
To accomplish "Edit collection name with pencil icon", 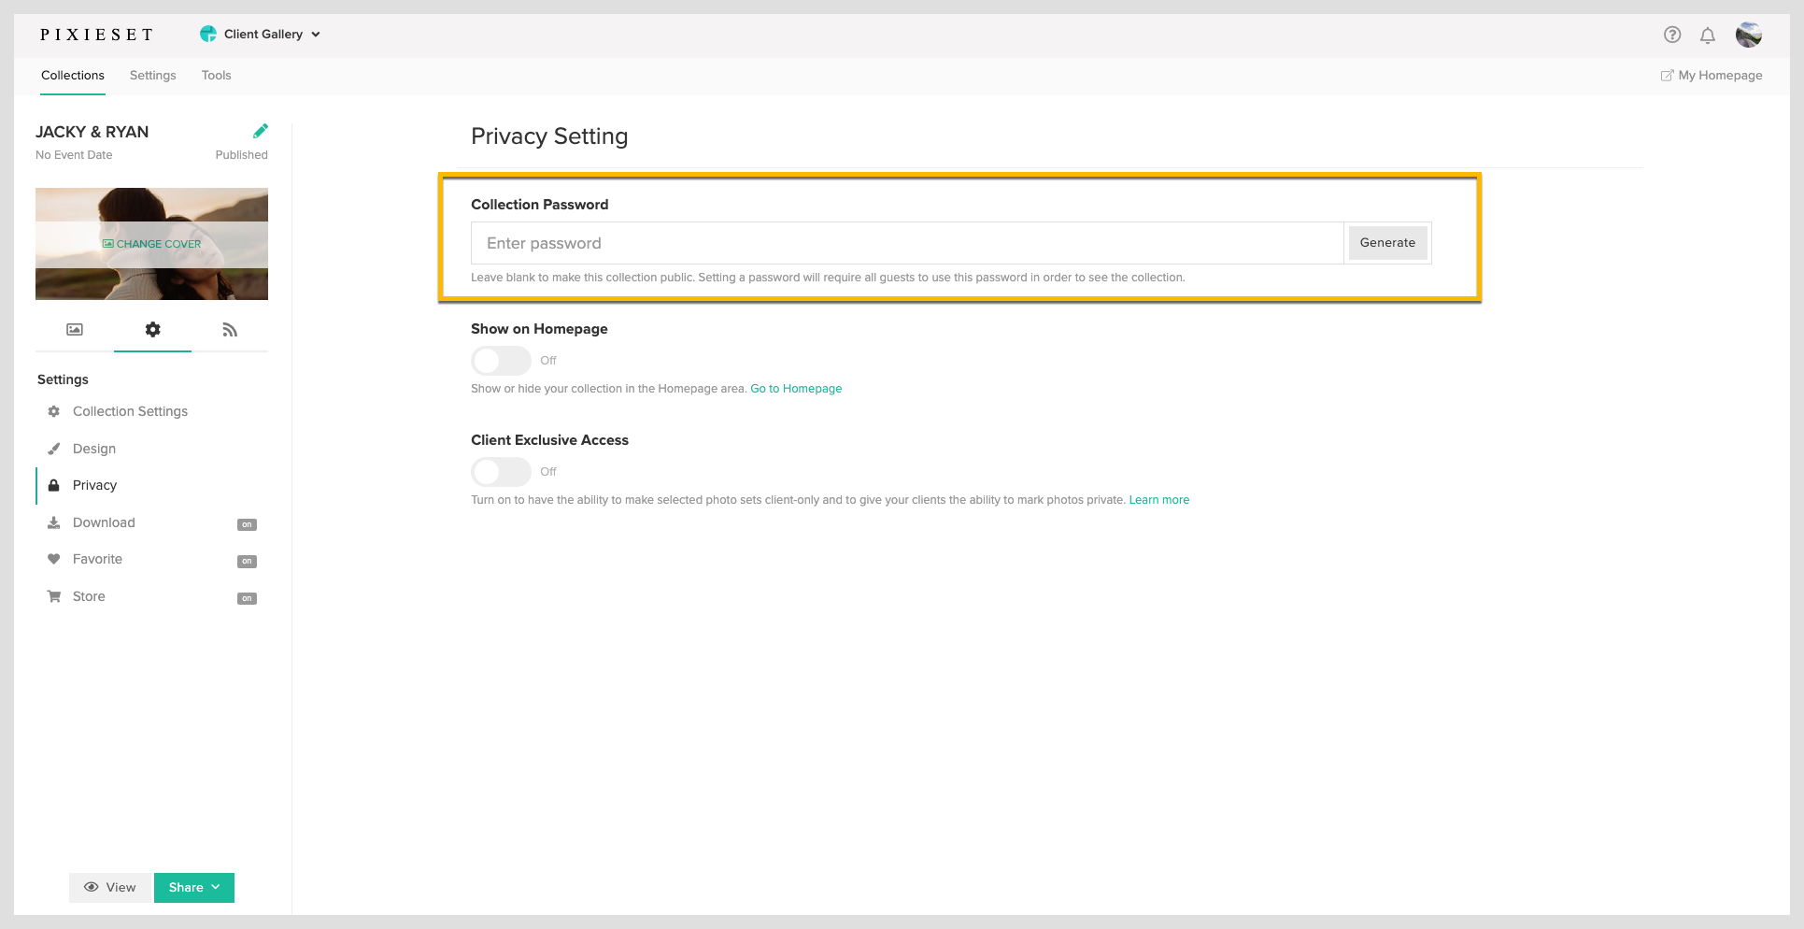I will point(261,131).
